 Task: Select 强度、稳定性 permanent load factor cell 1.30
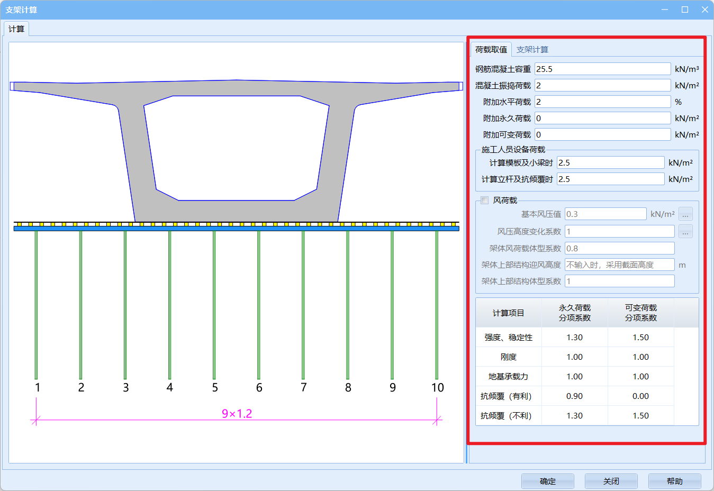574,338
